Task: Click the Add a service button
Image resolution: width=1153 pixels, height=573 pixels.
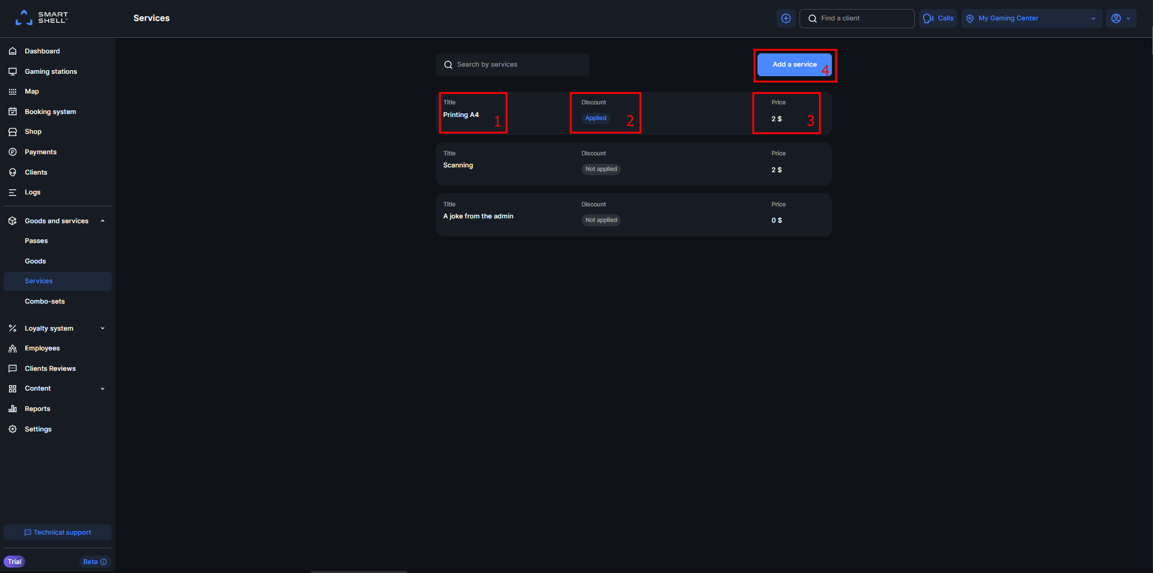Action: pyautogui.click(x=794, y=64)
